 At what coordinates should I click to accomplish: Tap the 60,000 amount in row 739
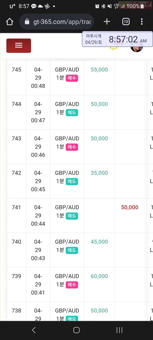point(99,276)
